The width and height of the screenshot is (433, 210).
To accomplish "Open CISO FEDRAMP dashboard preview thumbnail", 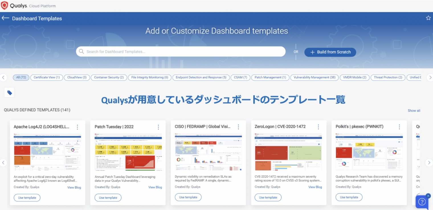I will pos(208,152).
